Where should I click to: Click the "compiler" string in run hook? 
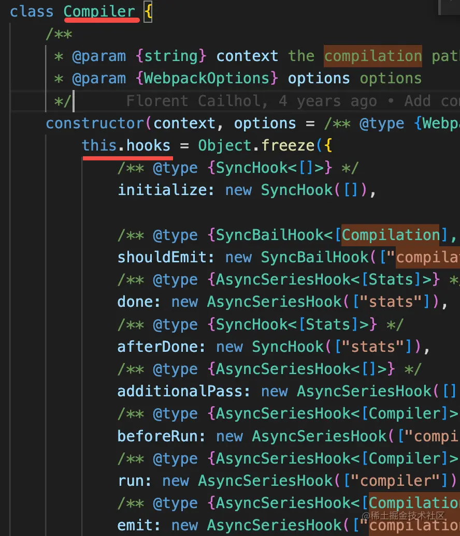[x=395, y=481]
